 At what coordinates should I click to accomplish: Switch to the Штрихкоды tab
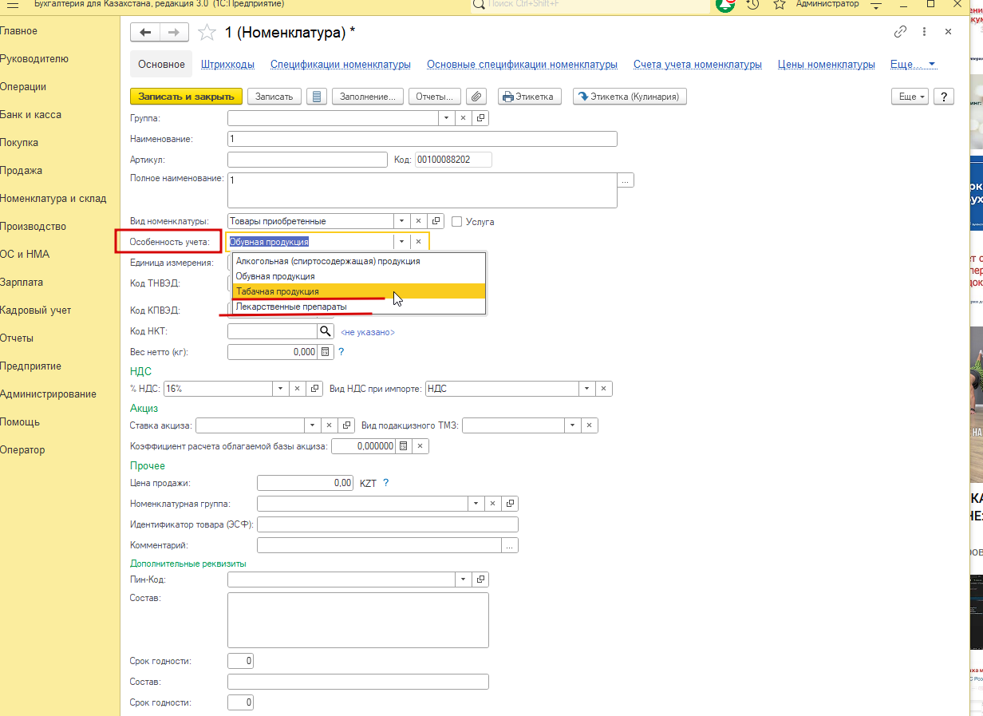pos(228,65)
